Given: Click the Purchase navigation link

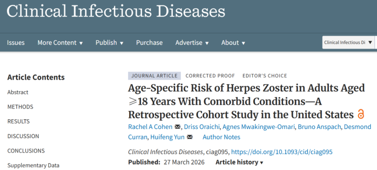Looking at the screenshot, I should pyautogui.click(x=149, y=42).
